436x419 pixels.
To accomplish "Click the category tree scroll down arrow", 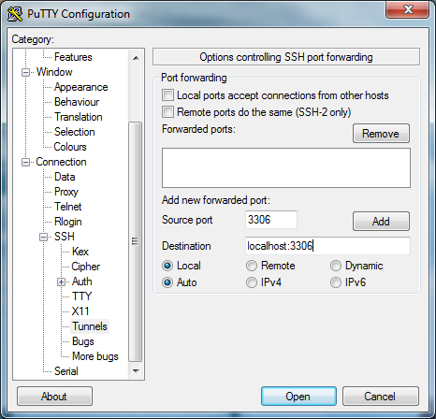I will 136,371.
